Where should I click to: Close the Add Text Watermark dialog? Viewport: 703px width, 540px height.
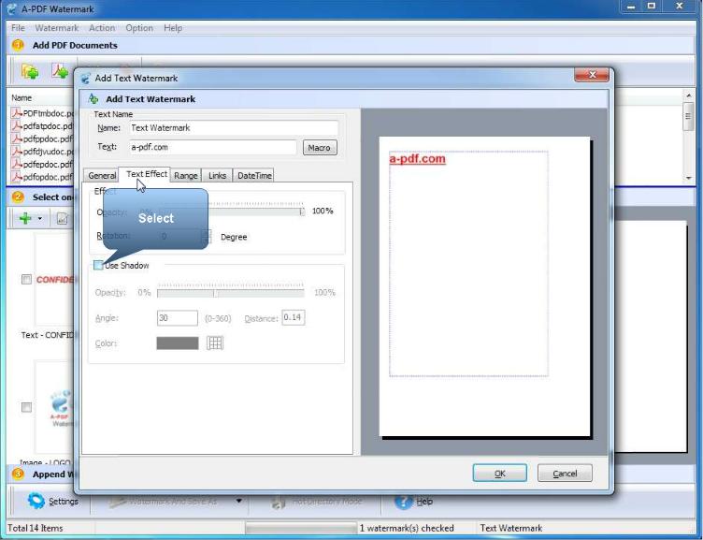click(592, 75)
